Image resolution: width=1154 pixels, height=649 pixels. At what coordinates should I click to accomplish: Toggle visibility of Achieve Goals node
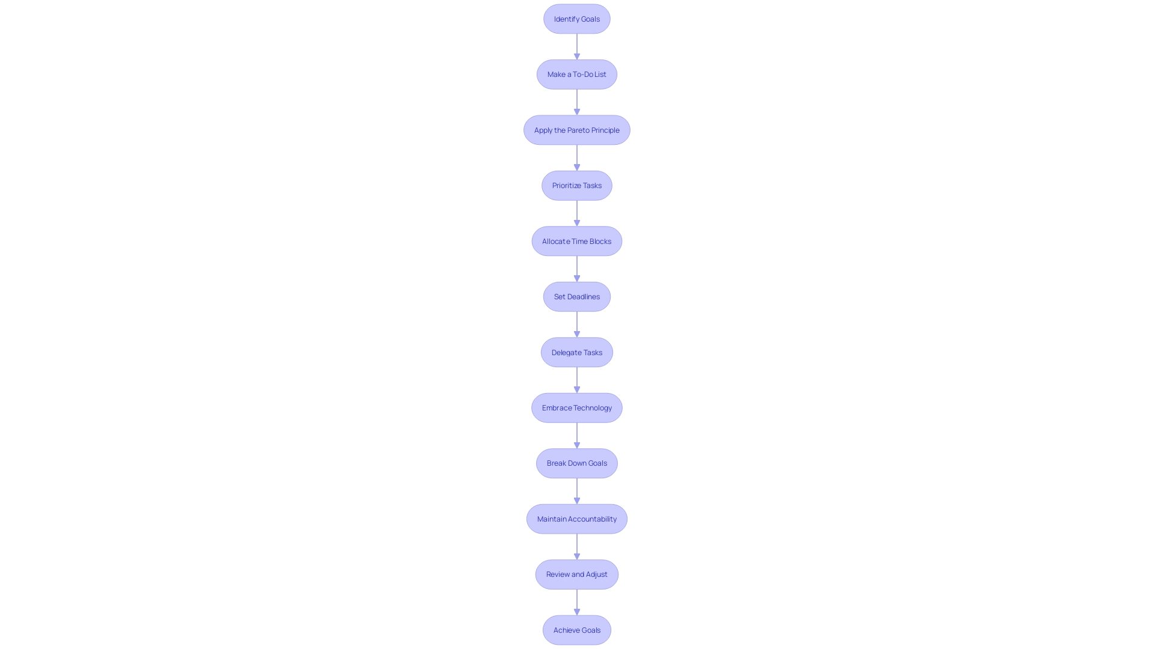tap(576, 630)
